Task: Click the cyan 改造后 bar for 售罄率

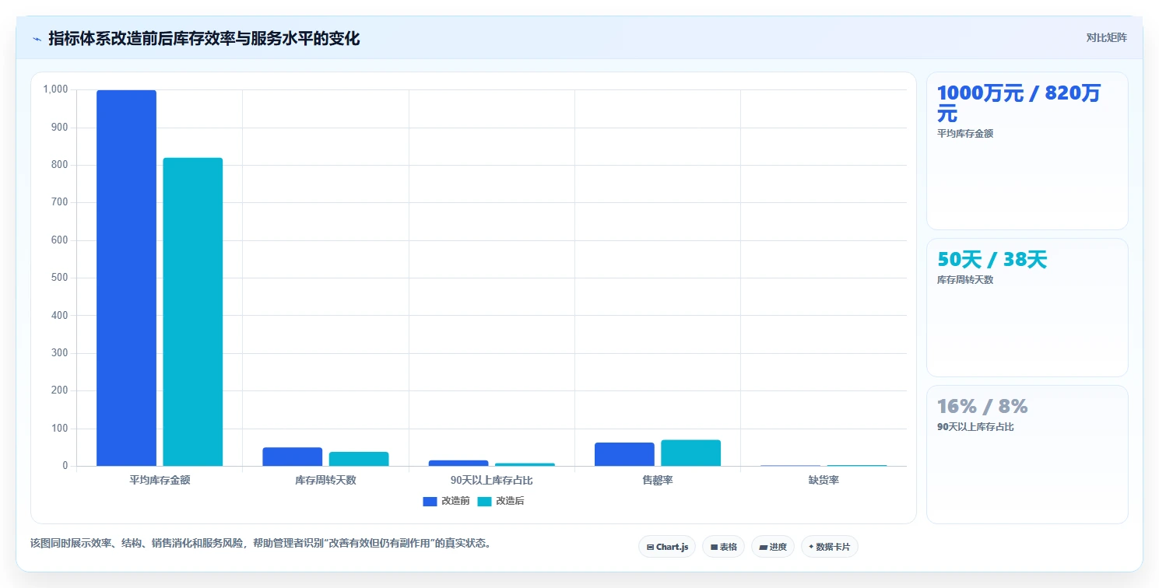Action: pos(690,453)
